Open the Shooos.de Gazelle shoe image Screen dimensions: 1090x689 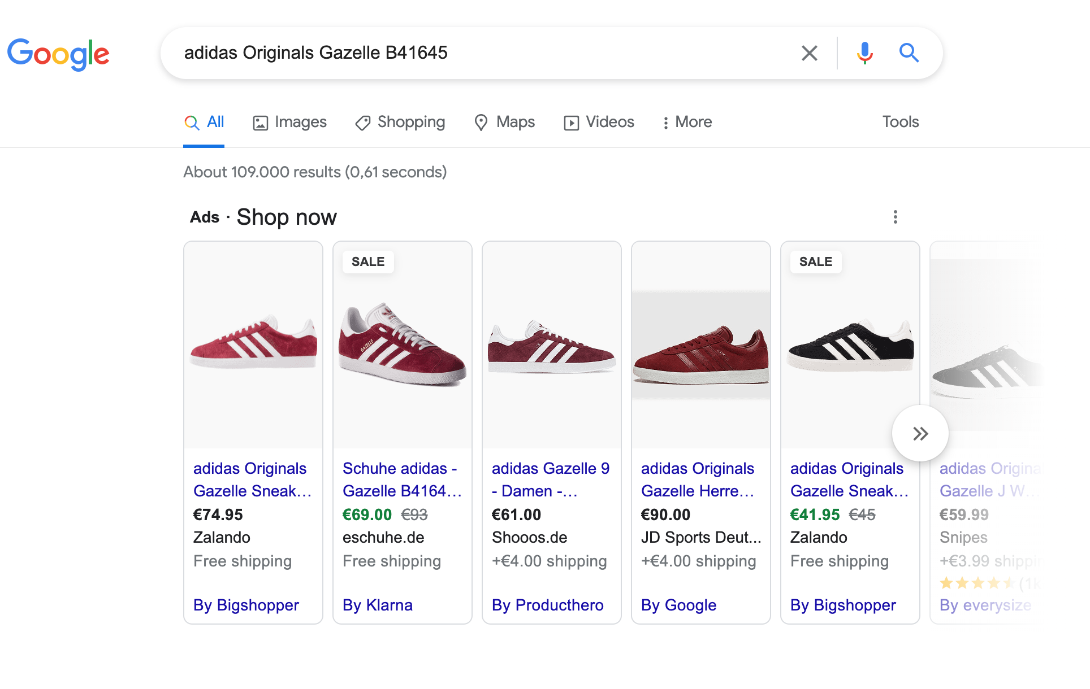(x=552, y=345)
